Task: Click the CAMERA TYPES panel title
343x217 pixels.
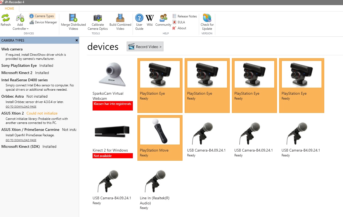Action: click(13, 40)
